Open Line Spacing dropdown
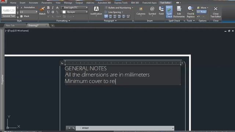Viewport: 235px width, 132px height. pyautogui.click(x=114, y=12)
